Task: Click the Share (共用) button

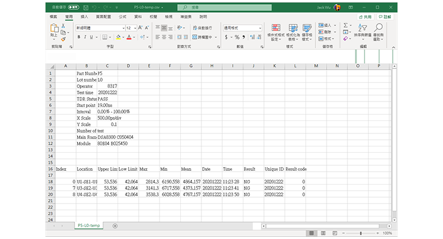Action: click(x=365, y=17)
